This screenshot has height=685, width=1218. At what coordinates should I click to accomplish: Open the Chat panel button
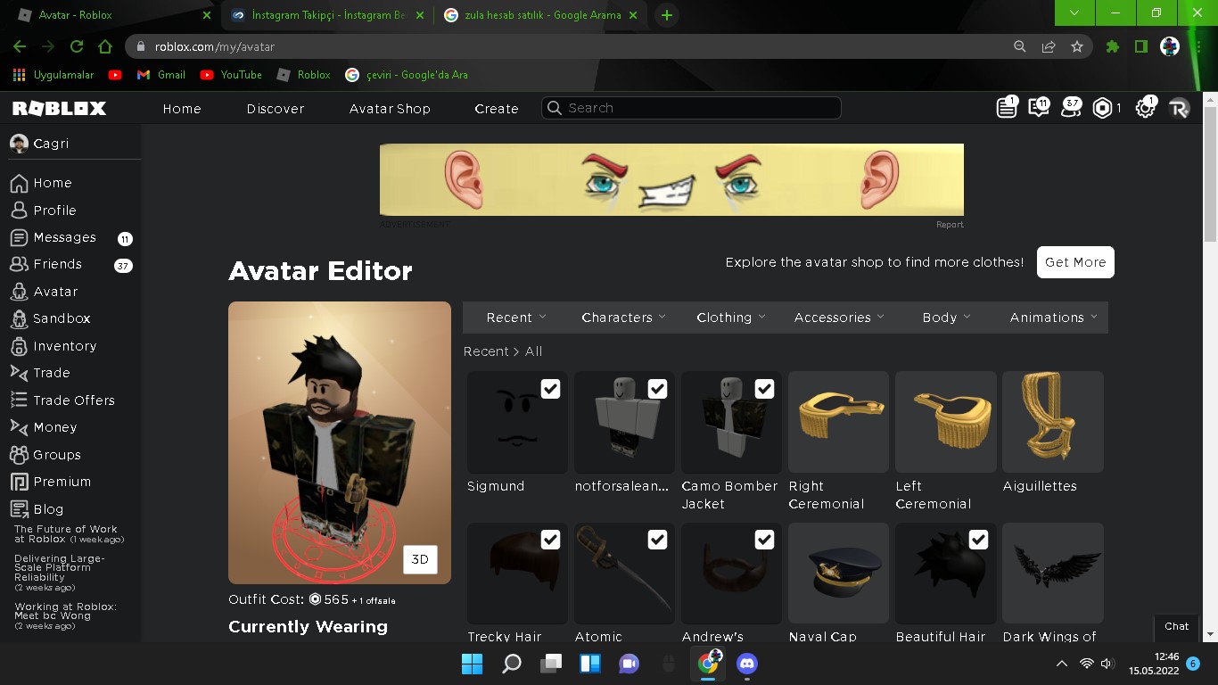[x=1177, y=626]
